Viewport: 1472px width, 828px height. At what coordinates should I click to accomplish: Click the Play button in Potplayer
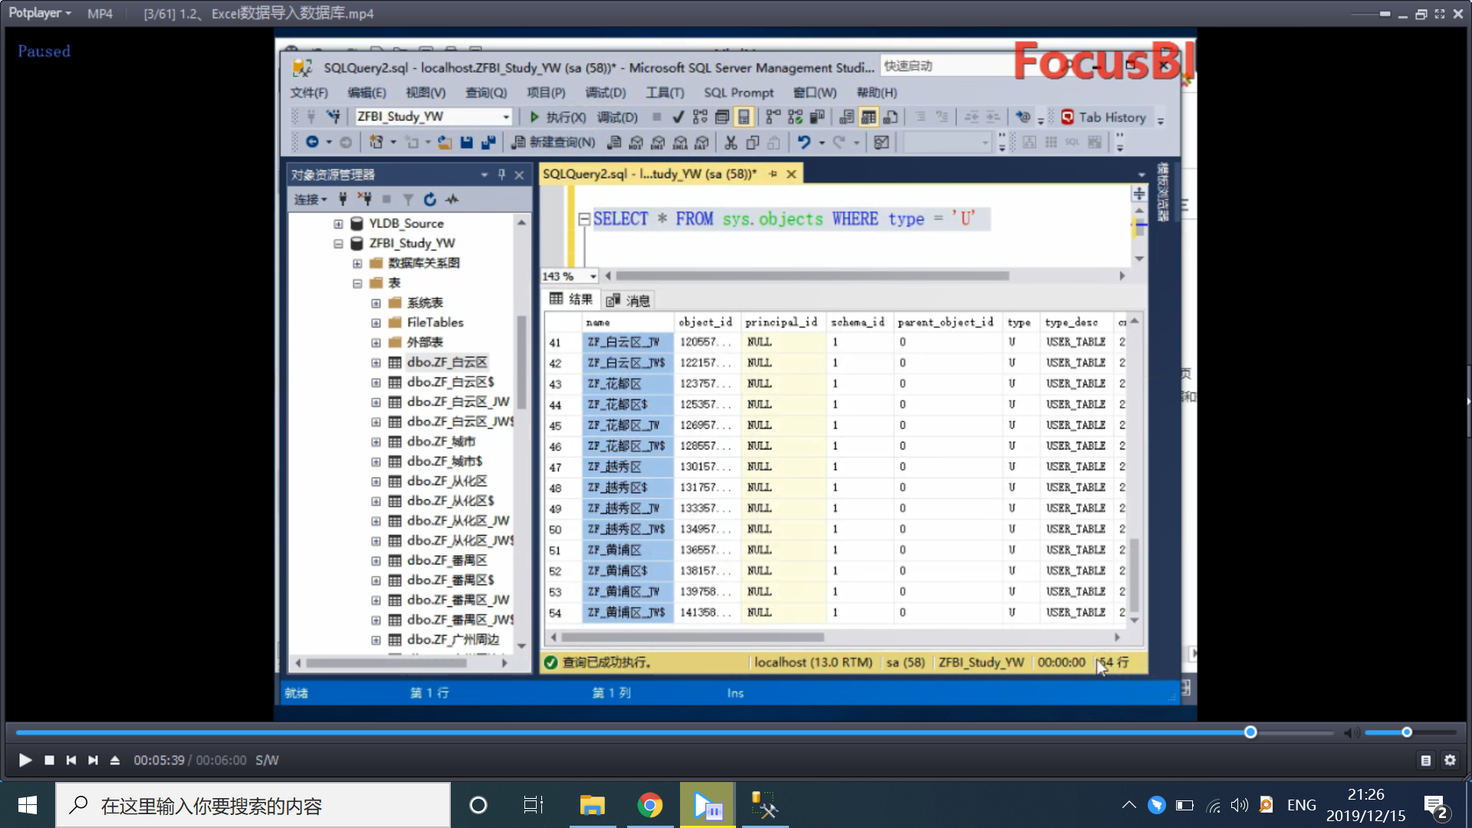coord(25,760)
